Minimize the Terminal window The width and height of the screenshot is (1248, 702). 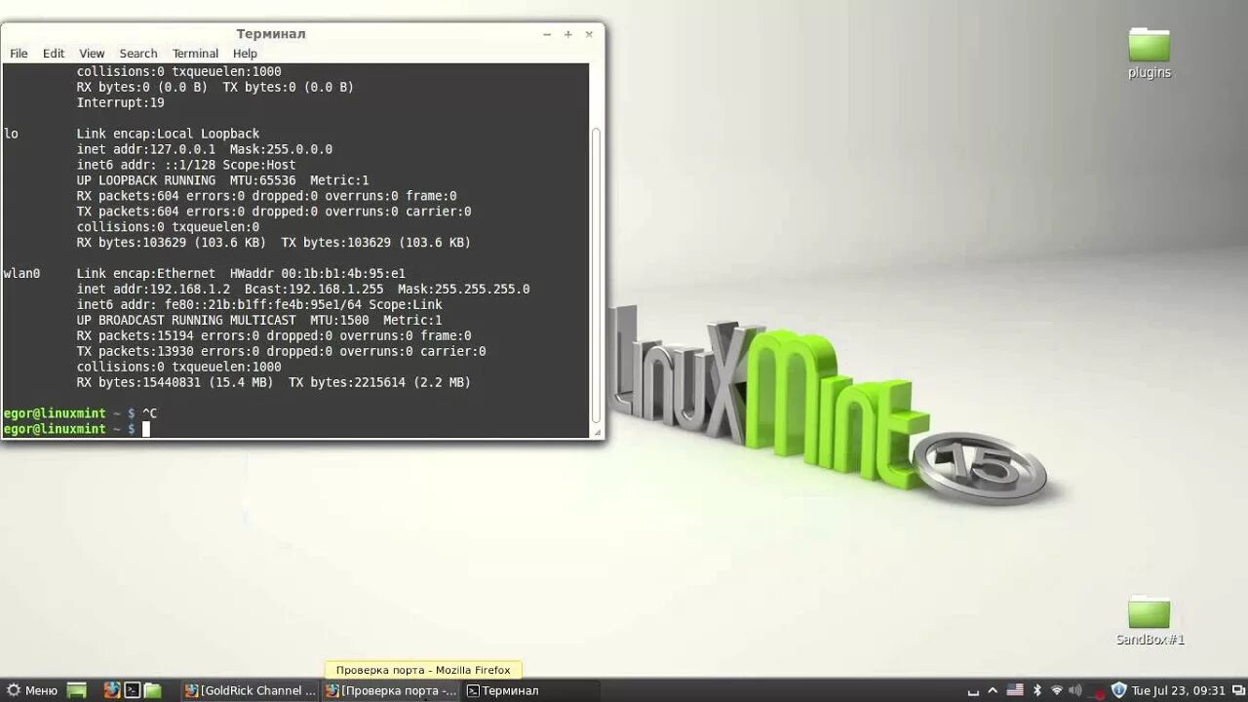548,34
